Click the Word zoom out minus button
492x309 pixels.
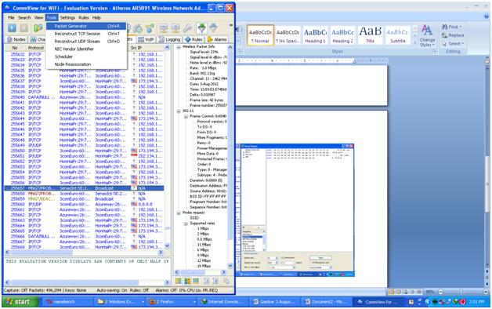(441, 292)
